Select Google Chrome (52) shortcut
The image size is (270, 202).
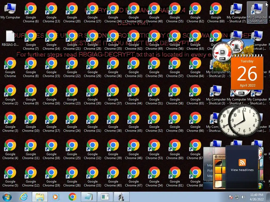pos(154,122)
